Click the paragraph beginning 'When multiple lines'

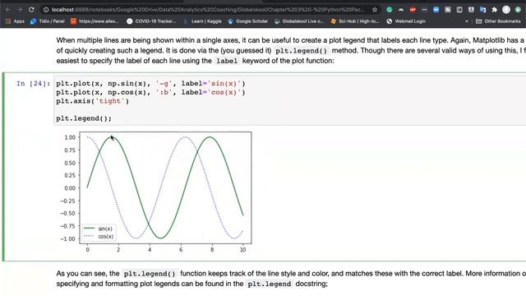pyautogui.click(x=291, y=50)
